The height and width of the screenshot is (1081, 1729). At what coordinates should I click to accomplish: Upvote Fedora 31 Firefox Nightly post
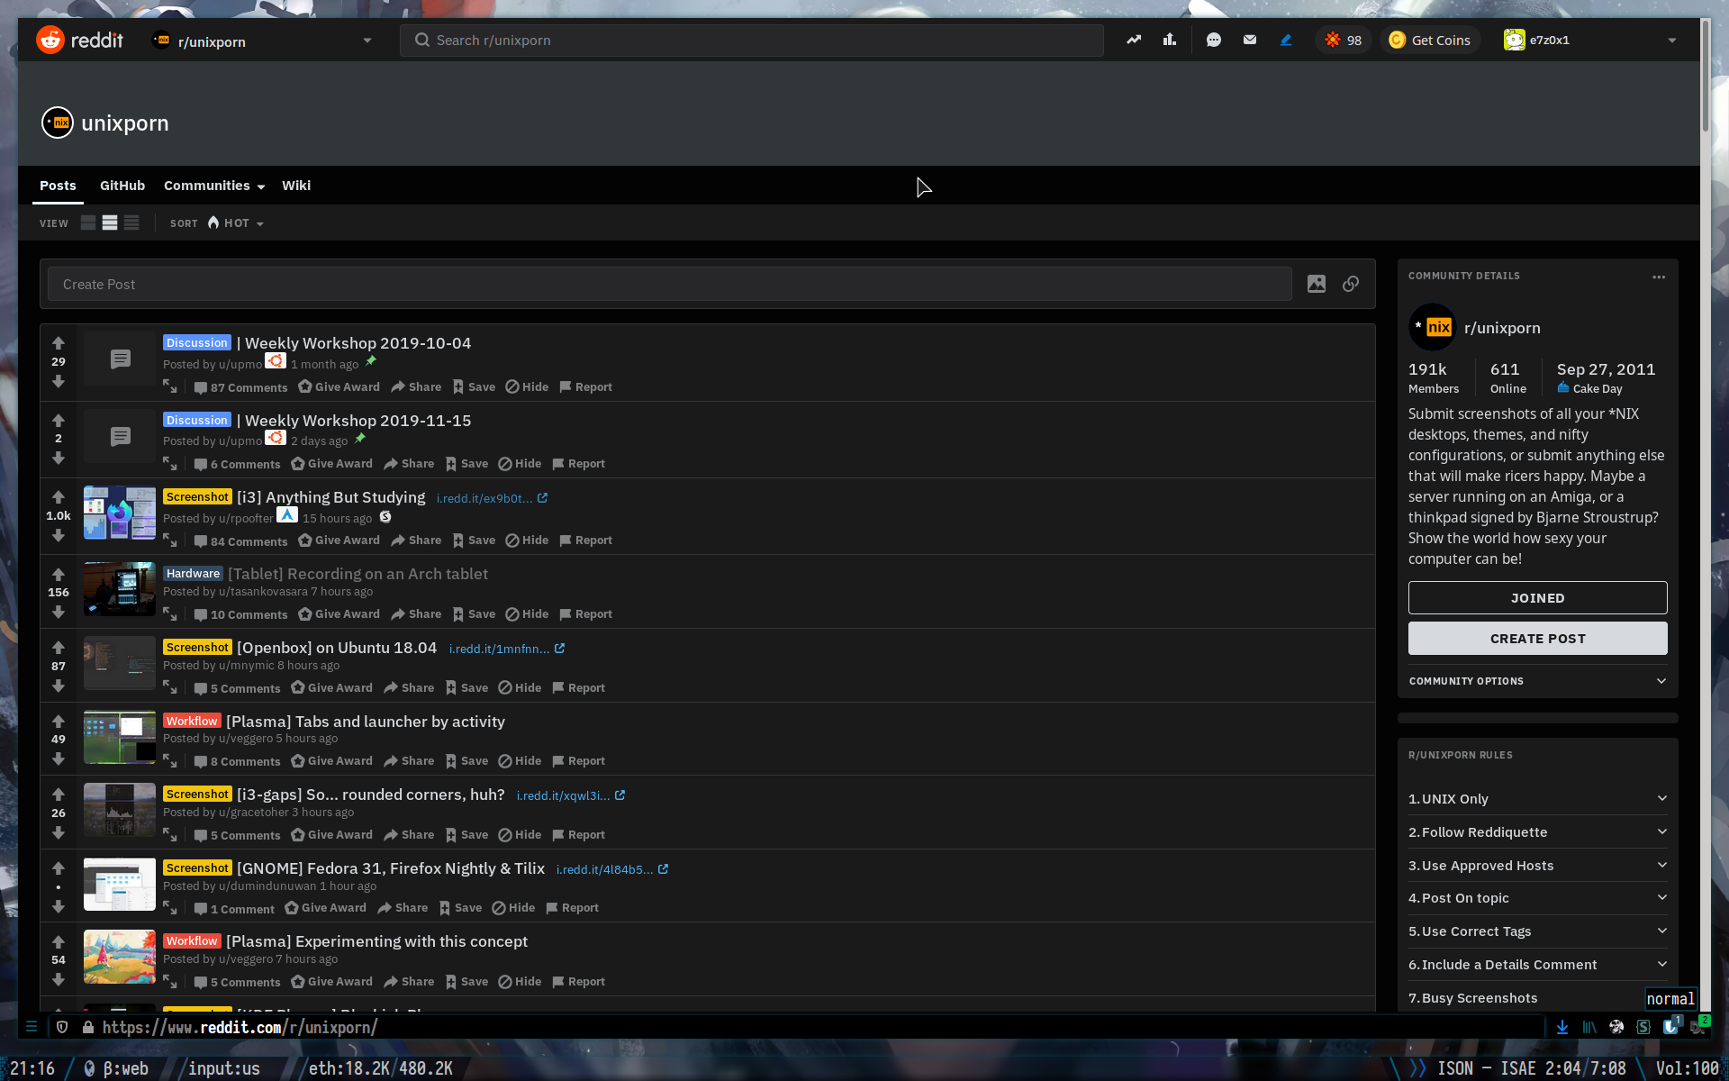pyautogui.click(x=59, y=868)
